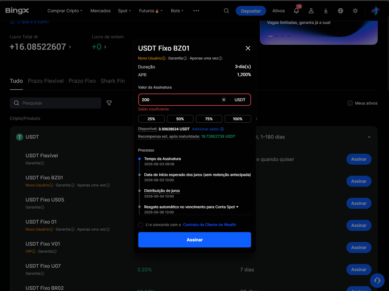
Task: Click Adicionar saldo link
Action: [205, 129]
